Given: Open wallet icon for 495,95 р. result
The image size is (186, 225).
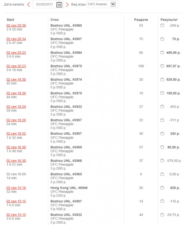Looking at the screenshot, I should (162, 53).
